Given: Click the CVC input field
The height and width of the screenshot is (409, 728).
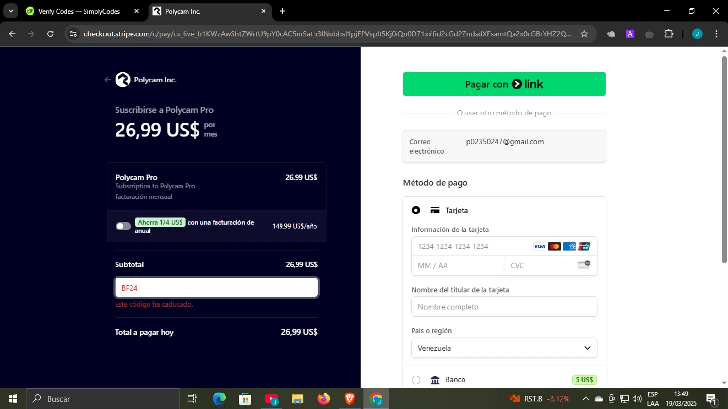Looking at the screenshot, I should [551, 266].
